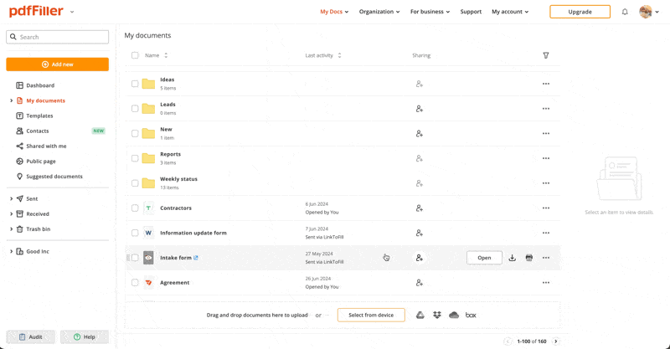Open the filter icon in documents header
This screenshot has height=349, width=670.
tap(546, 55)
